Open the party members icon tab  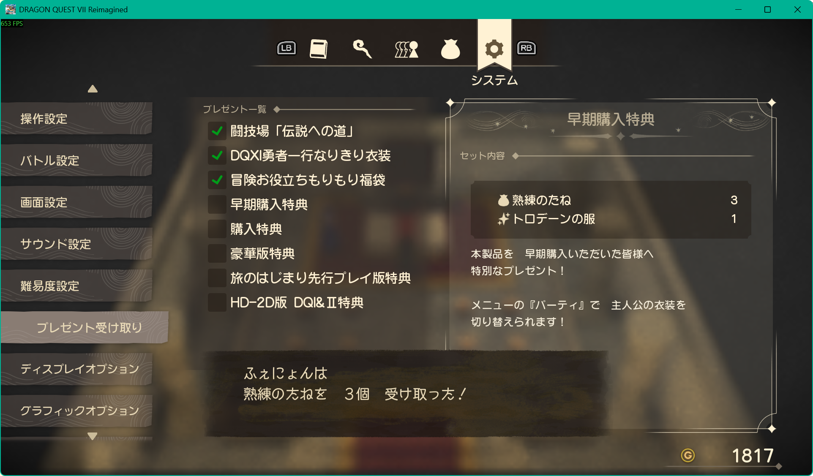pos(406,49)
